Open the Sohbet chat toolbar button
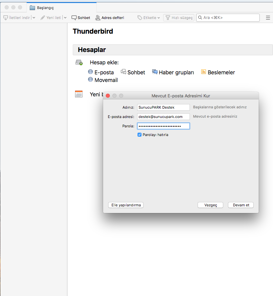This screenshot has width=273, height=296. click(x=81, y=18)
